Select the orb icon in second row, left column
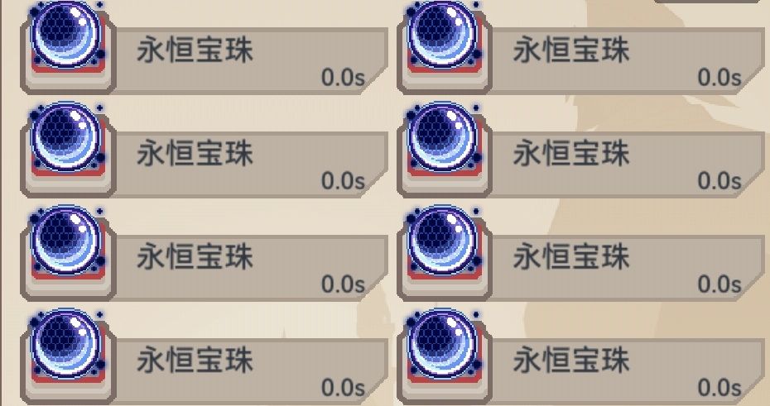Screen dimensions: 770x406 [x=67, y=138]
